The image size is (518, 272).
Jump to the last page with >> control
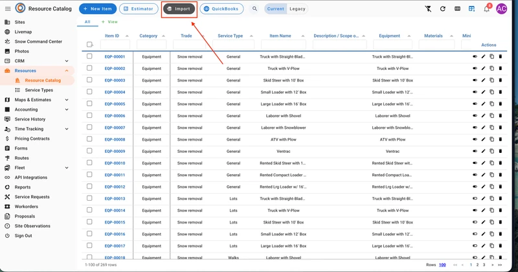point(500,265)
